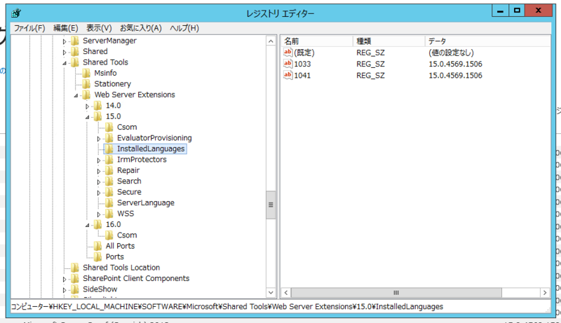The height and width of the screenshot is (323, 561).
Task: Click the string icon of (既定) value
Action: (x=288, y=53)
